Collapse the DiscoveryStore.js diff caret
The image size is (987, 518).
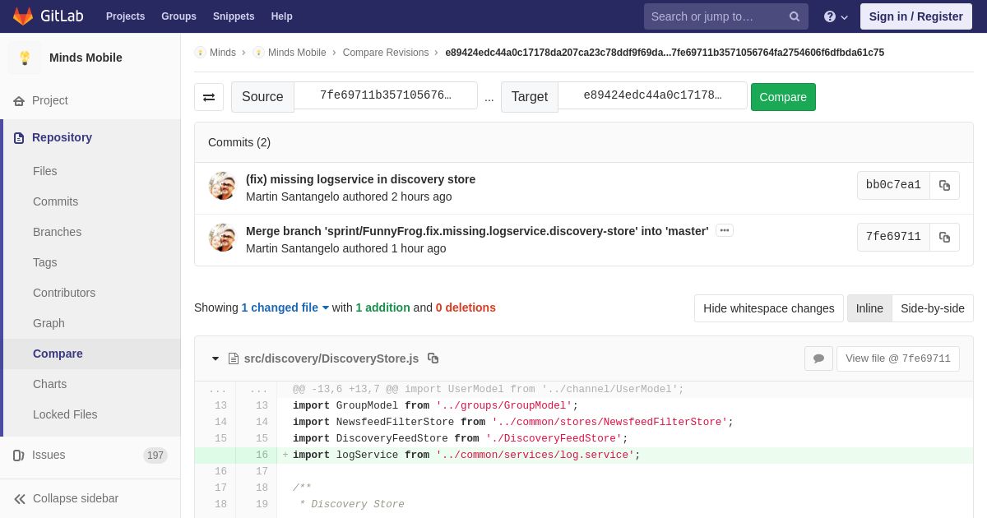coord(215,358)
